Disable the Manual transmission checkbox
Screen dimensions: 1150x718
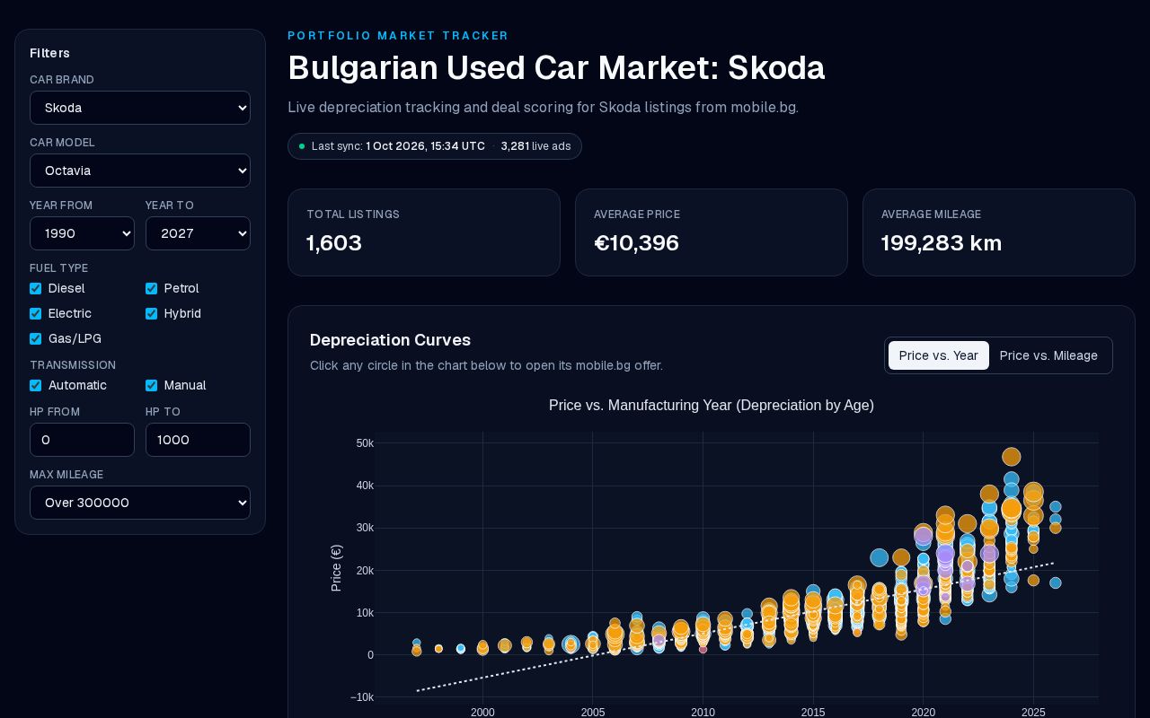[x=152, y=385]
